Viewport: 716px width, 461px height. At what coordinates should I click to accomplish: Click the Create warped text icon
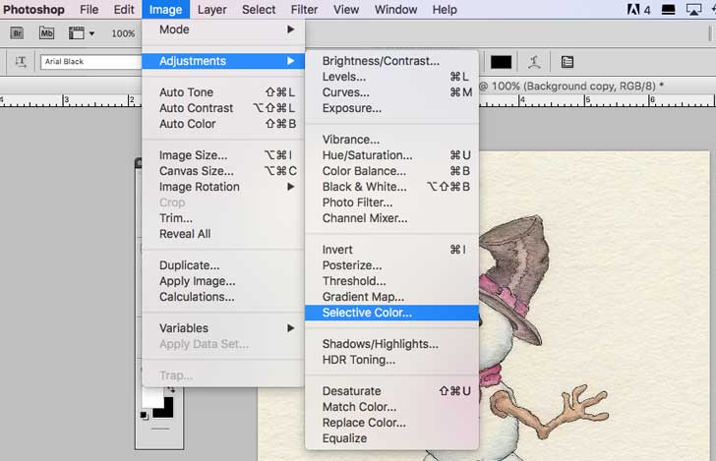534,62
